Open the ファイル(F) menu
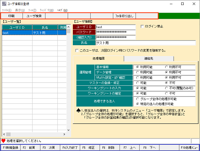 pos(7,10)
